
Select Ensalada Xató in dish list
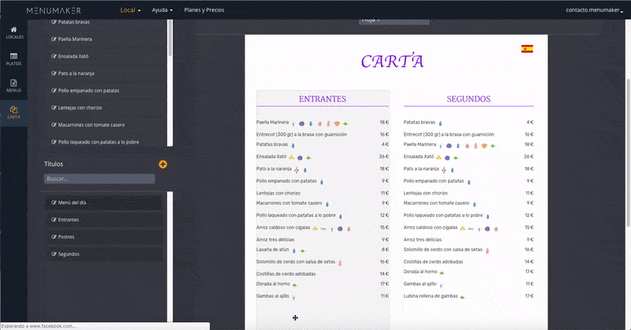(73, 56)
